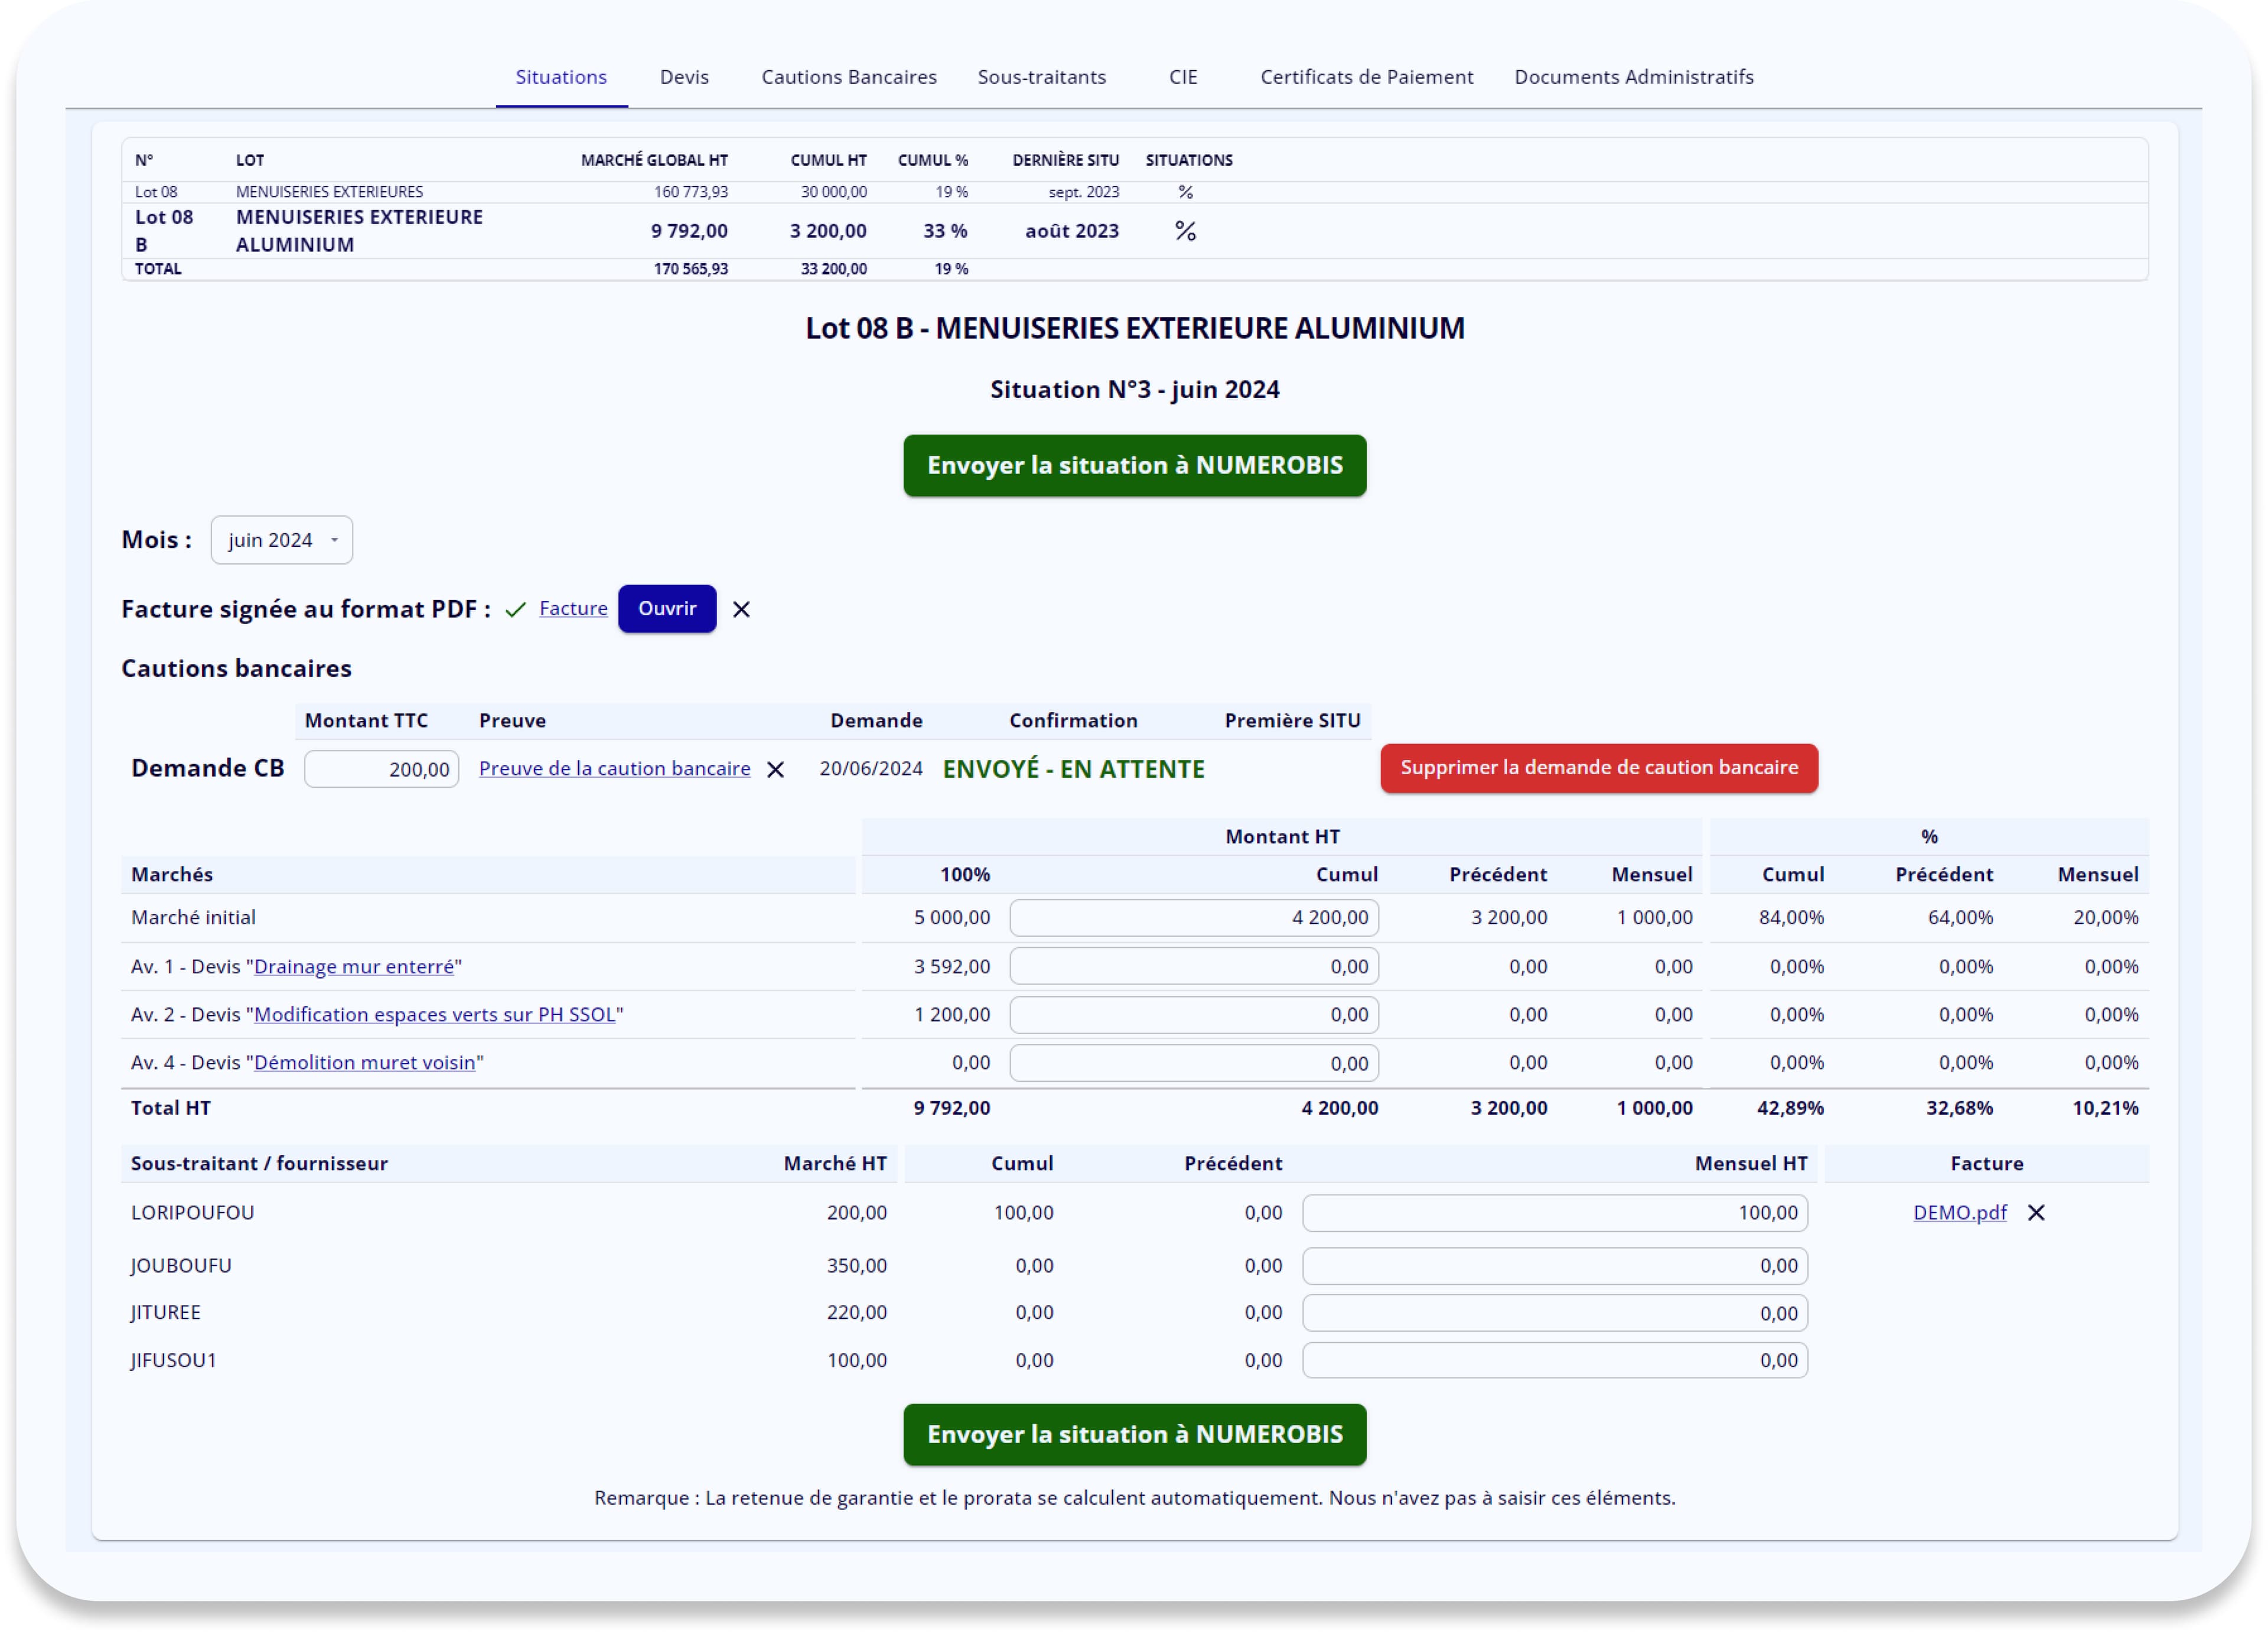The width and height of the screenshot is (2268, 1634).
Task: Click percent icon for Lot 08 row
Action: [x=1185, y=192]
